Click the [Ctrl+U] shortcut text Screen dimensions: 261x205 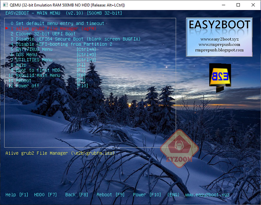point(86,60)
